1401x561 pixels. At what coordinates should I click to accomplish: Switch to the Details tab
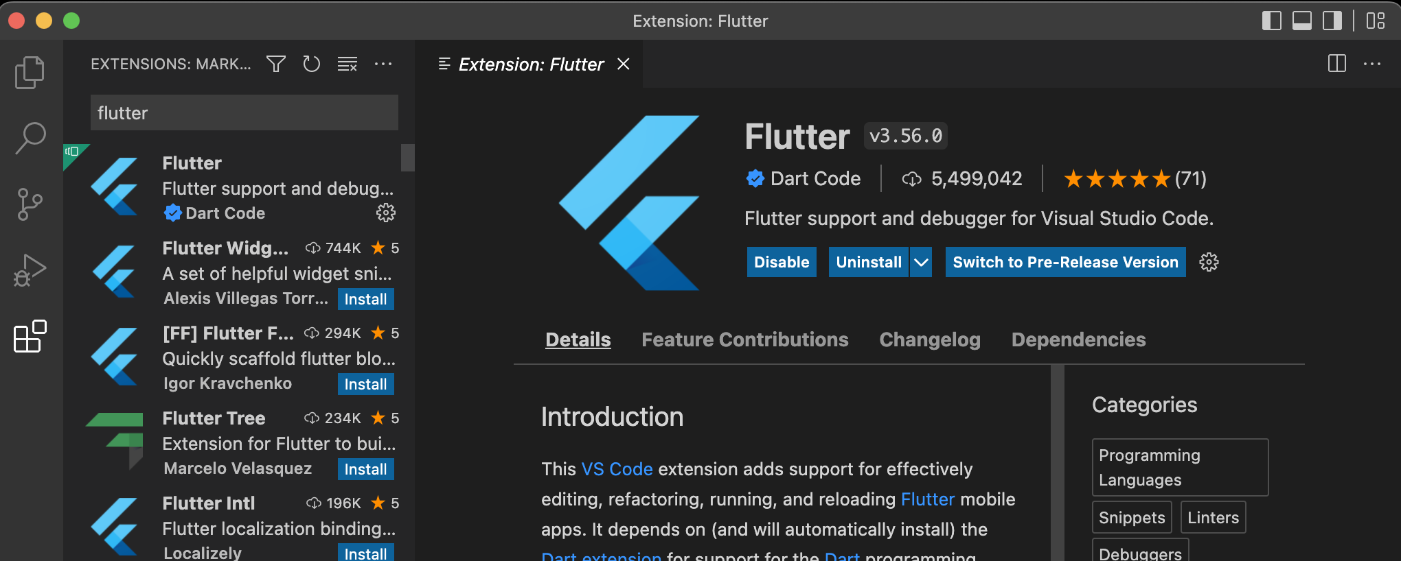(578, 339)
